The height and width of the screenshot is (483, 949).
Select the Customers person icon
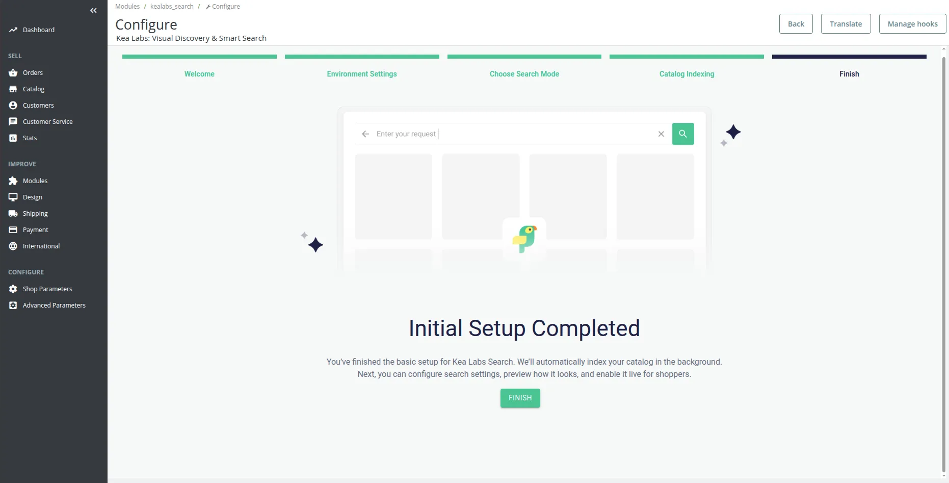[x=13, y=106]
